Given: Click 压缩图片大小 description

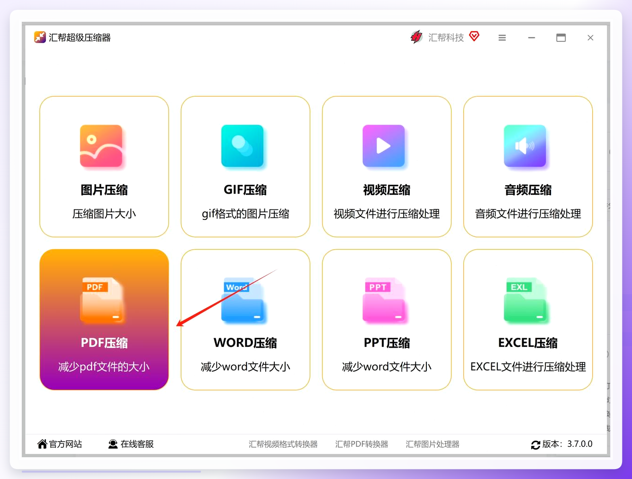Looking at the screenshot, I should tap(104, 214).
